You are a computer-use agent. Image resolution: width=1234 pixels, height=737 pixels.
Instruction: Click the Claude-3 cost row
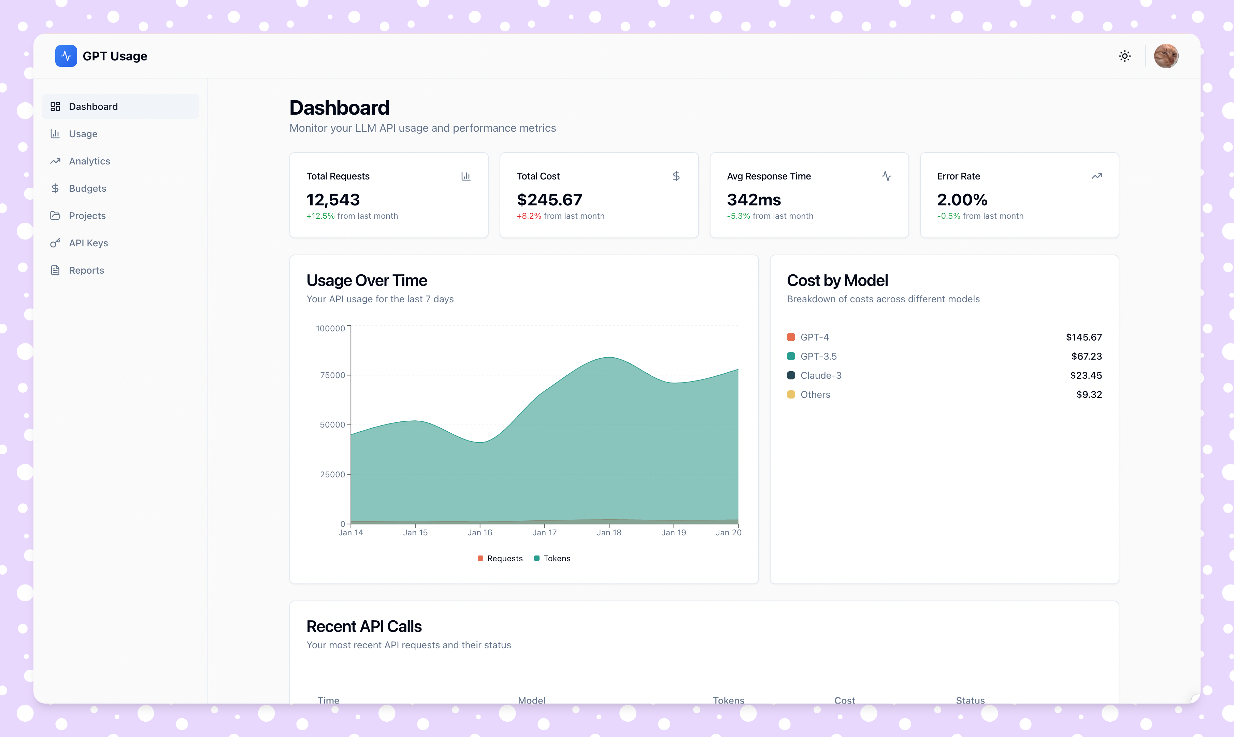click(944, 375)
